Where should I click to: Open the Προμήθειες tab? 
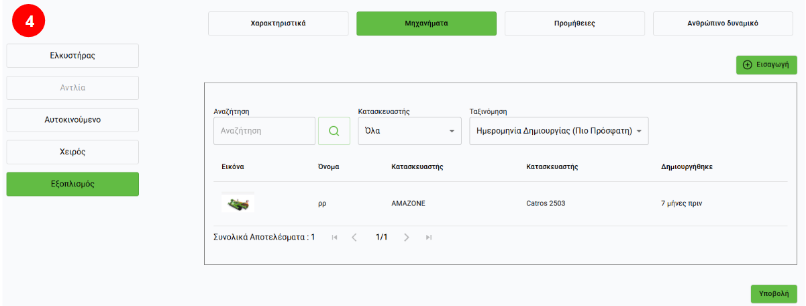point(574,23)
